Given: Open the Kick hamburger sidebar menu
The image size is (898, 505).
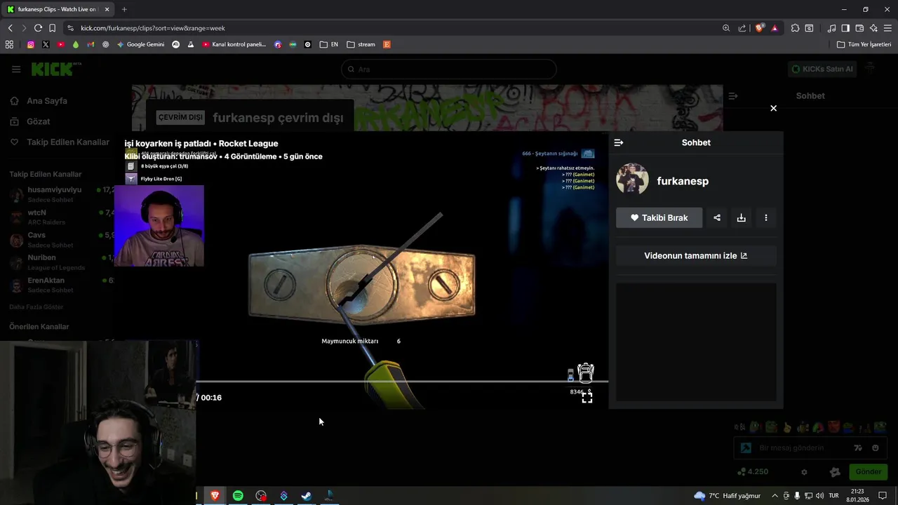Looking at the screenshot, I should tap(16, 69).
